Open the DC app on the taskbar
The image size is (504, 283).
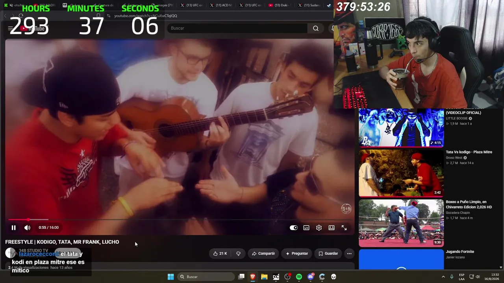[276, 277]
